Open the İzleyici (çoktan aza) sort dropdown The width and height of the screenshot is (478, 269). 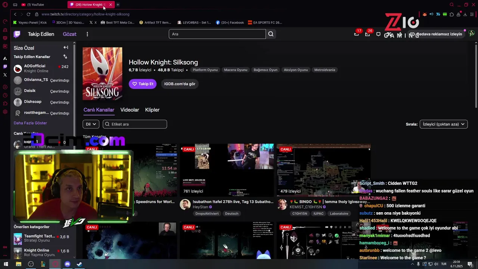pos(444,124)
